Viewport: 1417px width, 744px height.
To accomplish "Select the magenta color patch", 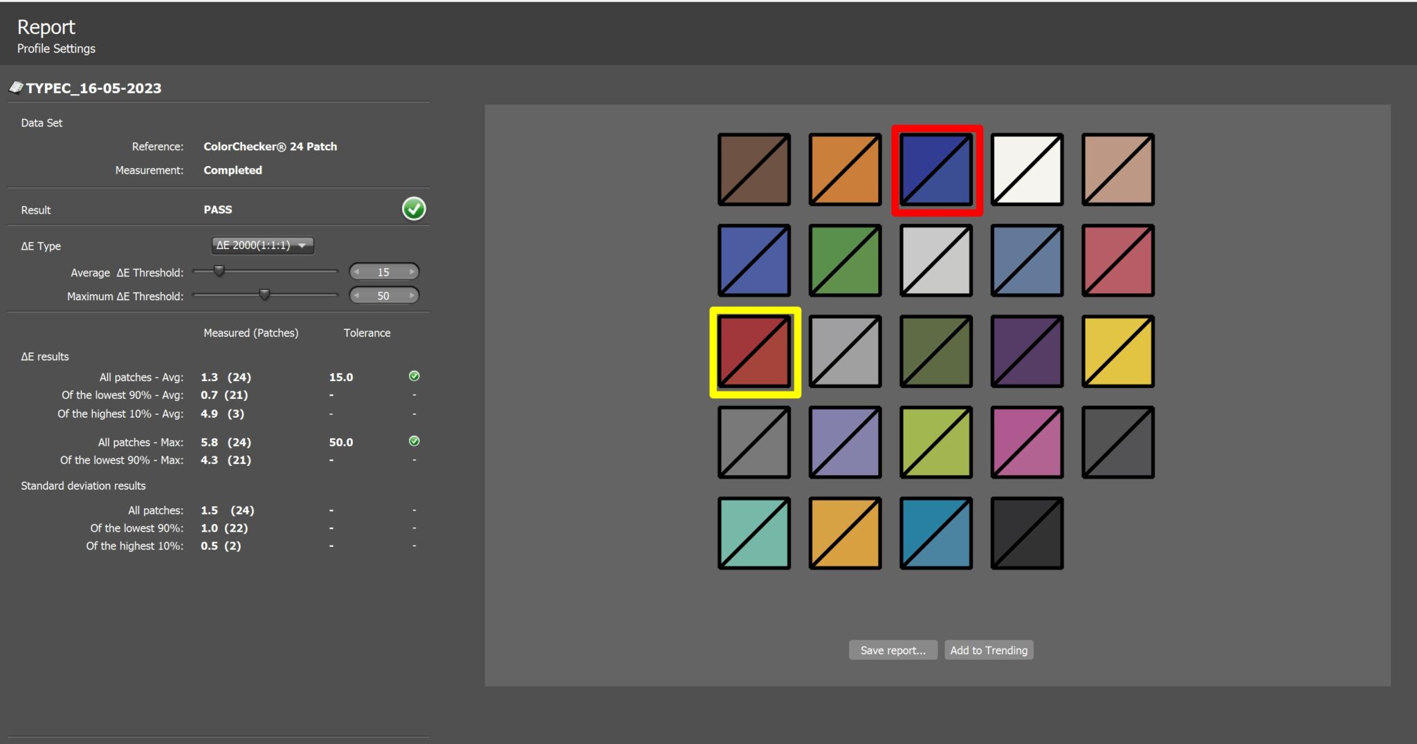I will coord(1027,443).
